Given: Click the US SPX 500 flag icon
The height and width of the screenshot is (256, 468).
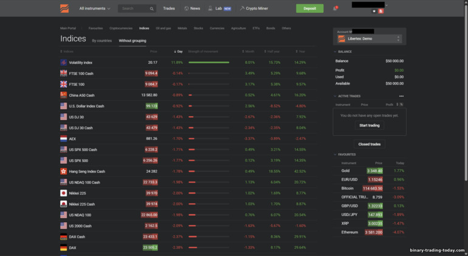Looking at the screenshot, I should tap(64, 161).
